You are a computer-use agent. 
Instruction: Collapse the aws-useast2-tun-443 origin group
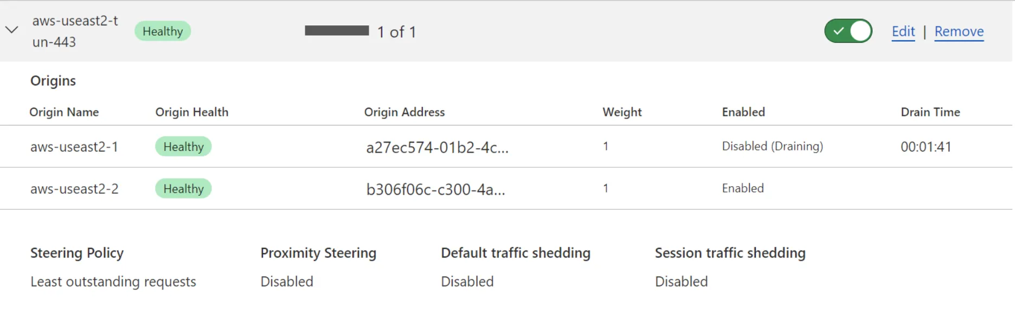(12, 30)
